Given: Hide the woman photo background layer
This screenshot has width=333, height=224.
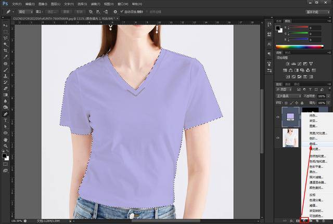Looking at the screenshot, I should 278,138.
